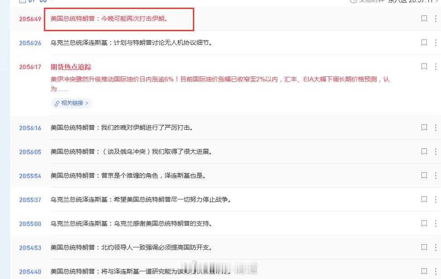Open more options for 期货热点追踪 item
This screenshot has height=279, width=441.
coord(436,66)
